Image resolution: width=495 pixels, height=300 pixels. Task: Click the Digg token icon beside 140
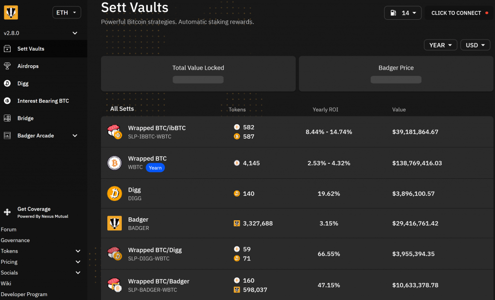(237, 193)
